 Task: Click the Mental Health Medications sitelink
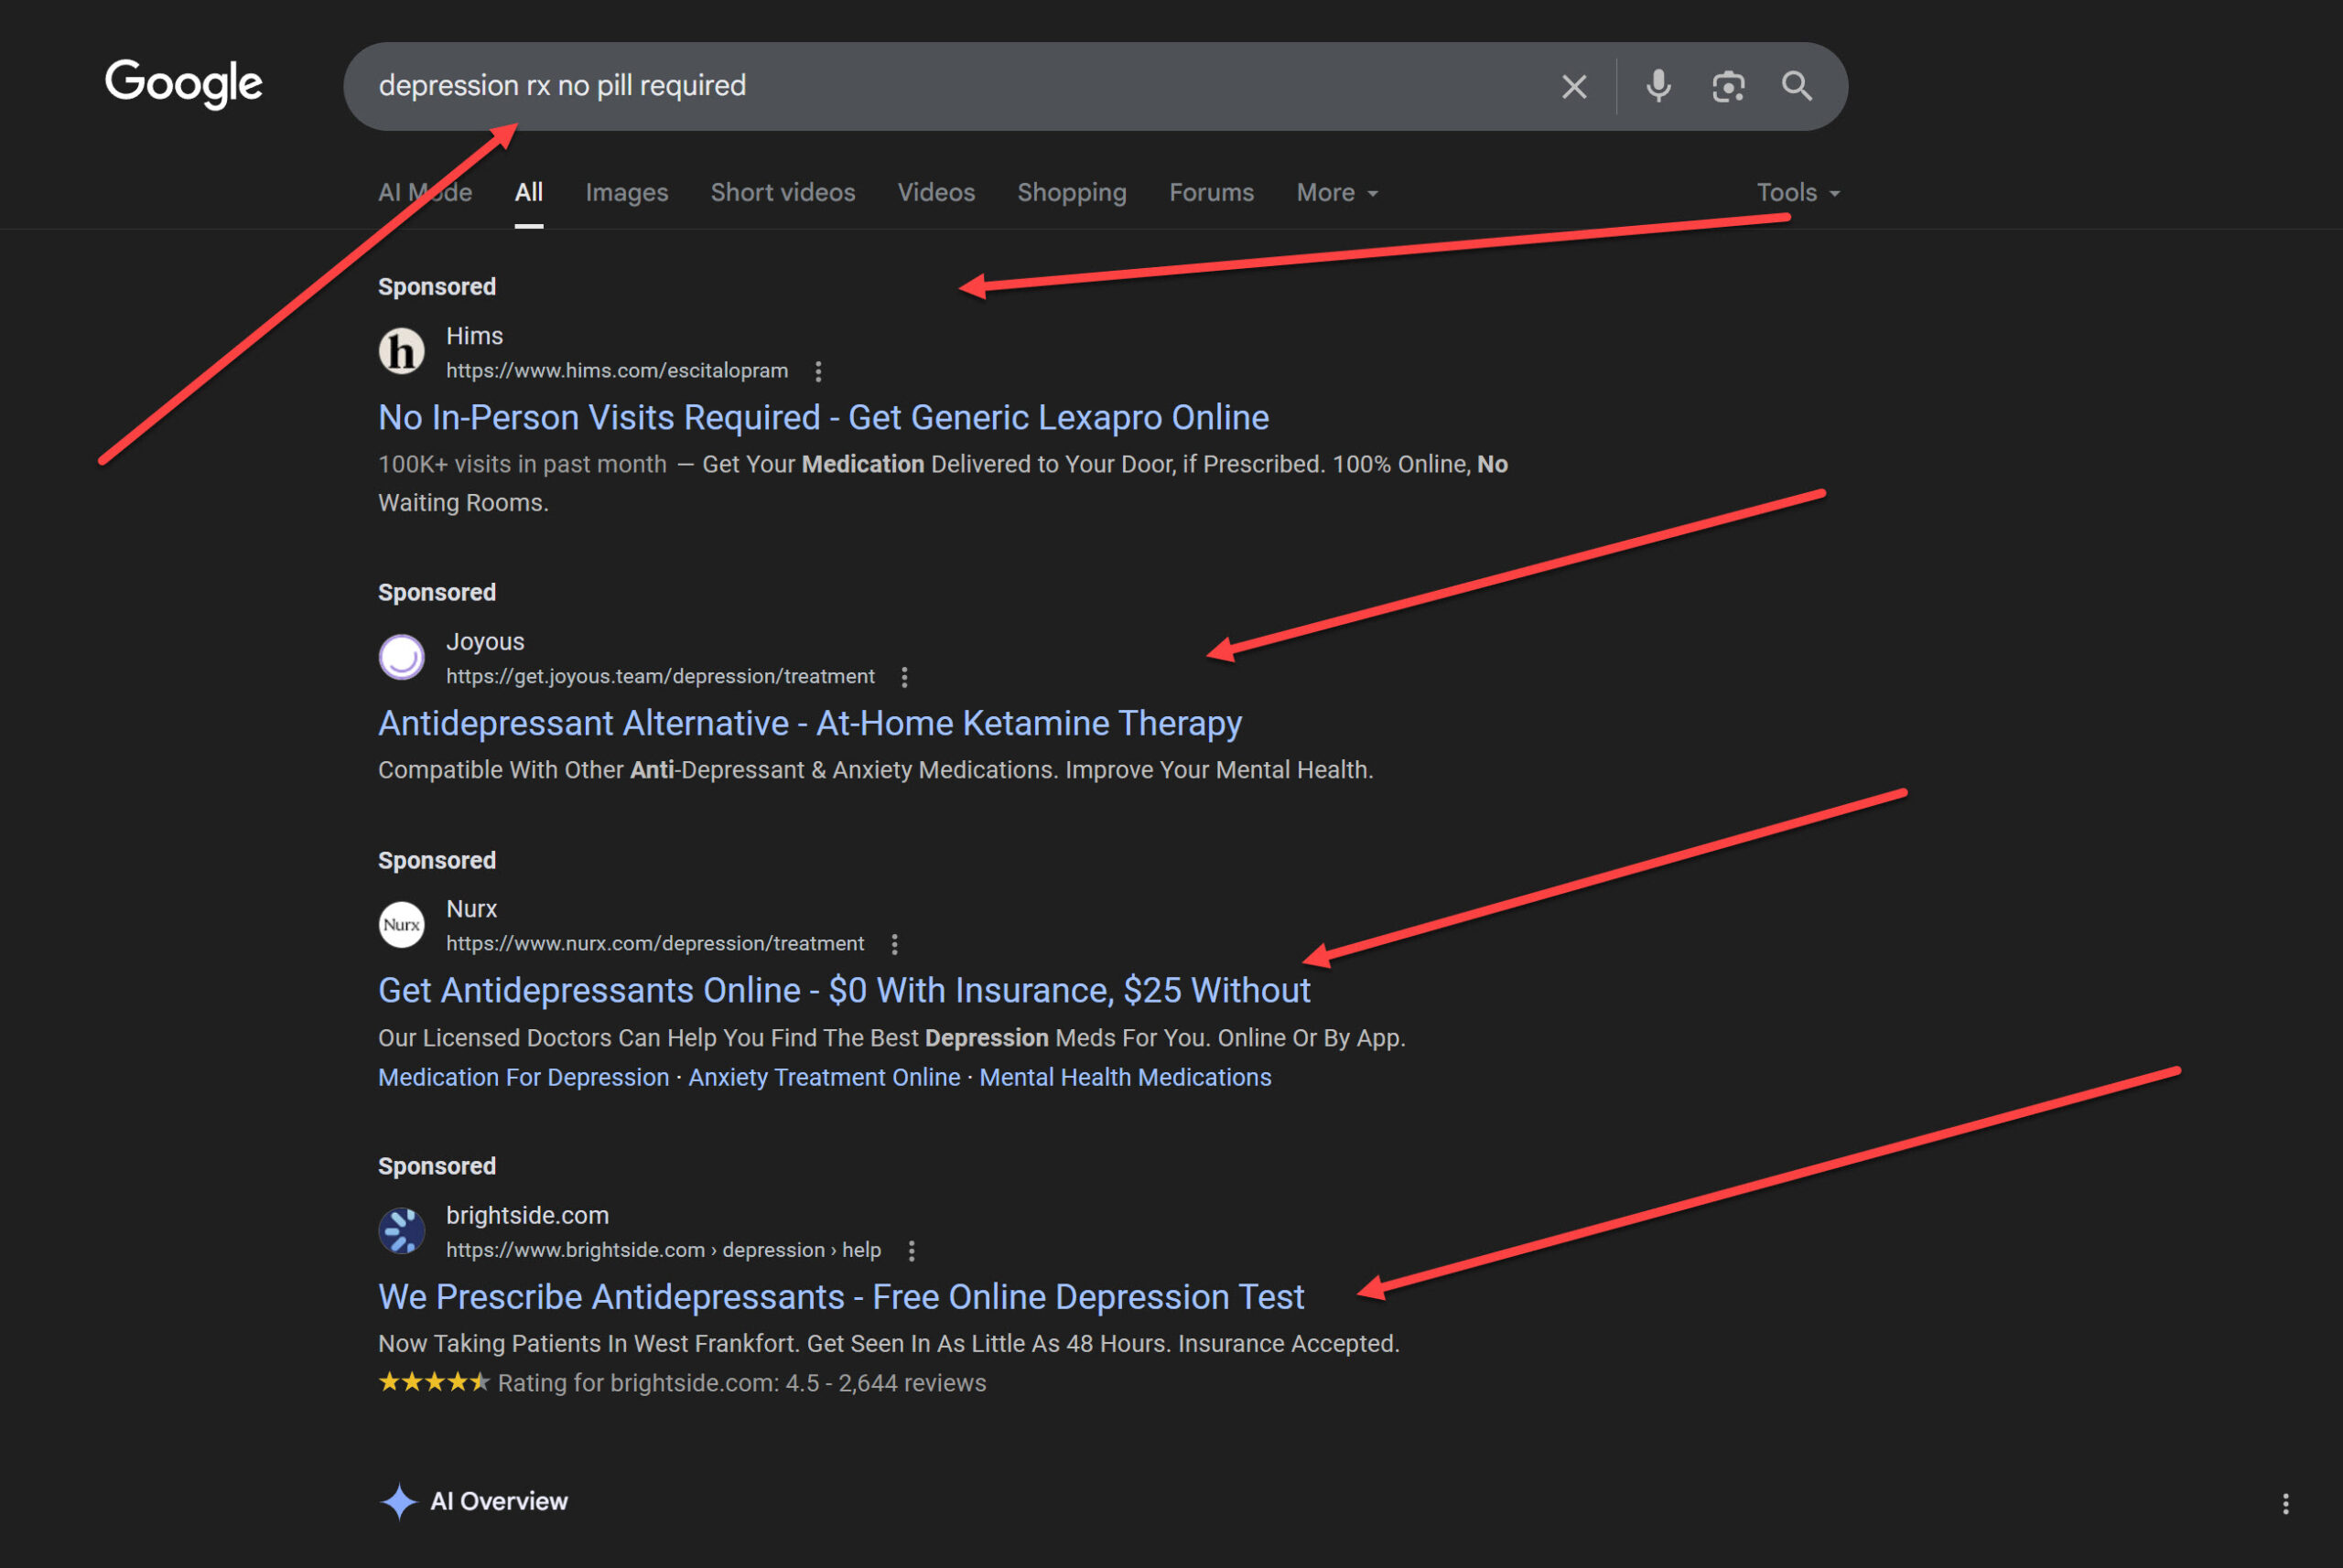point(1126,1078)
